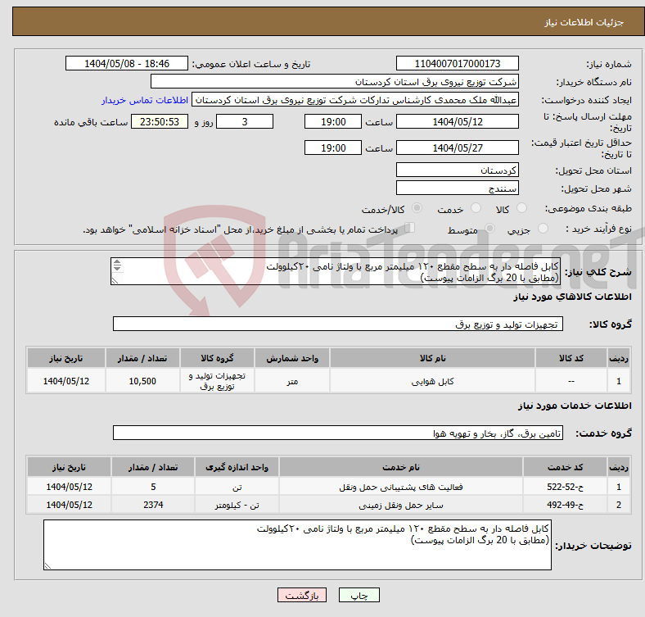Click the description scroll down arrow

coord(117,269)
